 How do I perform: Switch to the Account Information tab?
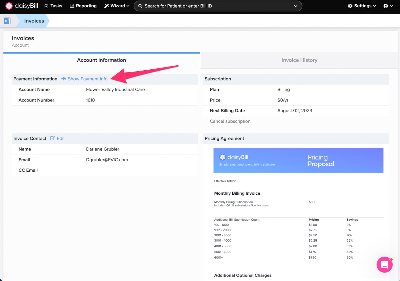pyautogui.click(x=101, y=60)
